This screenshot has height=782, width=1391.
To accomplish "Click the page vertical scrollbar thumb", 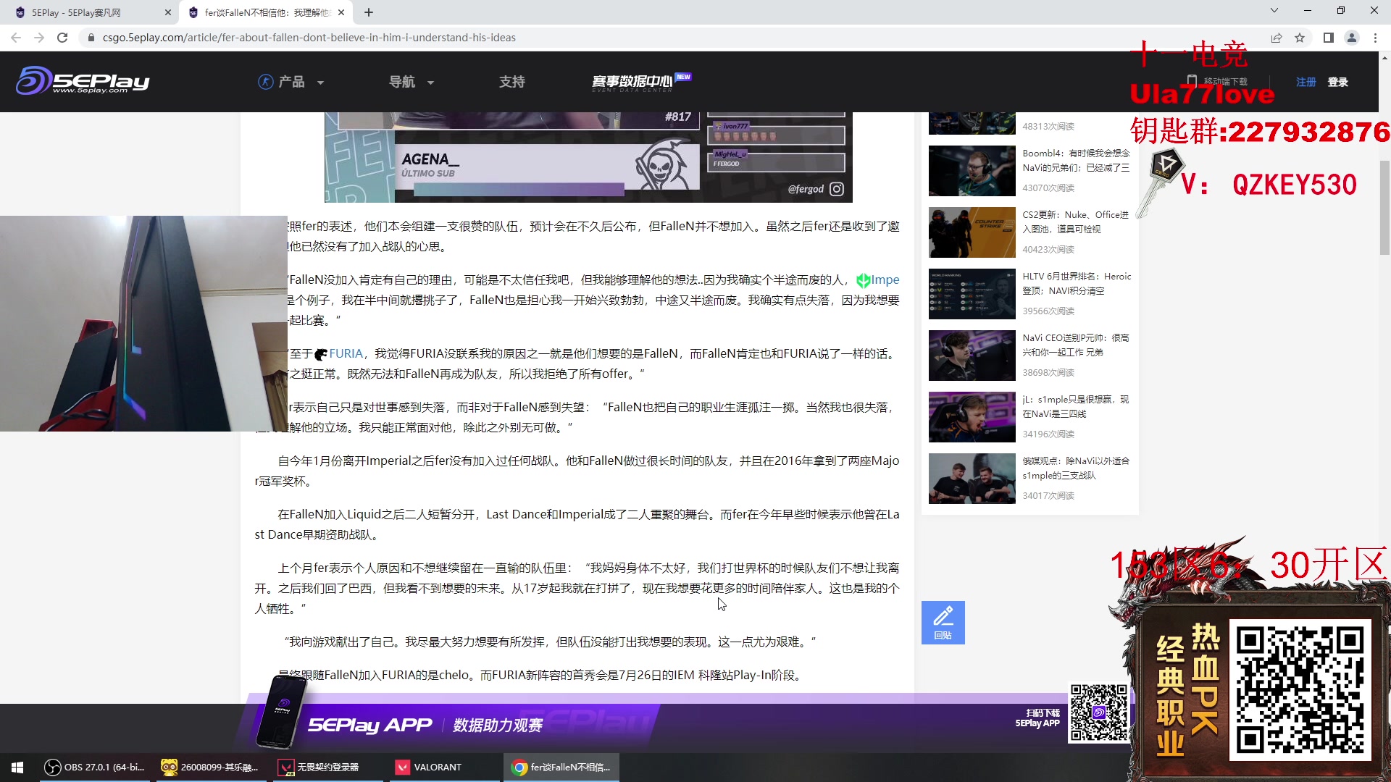I will (1384, 207).
